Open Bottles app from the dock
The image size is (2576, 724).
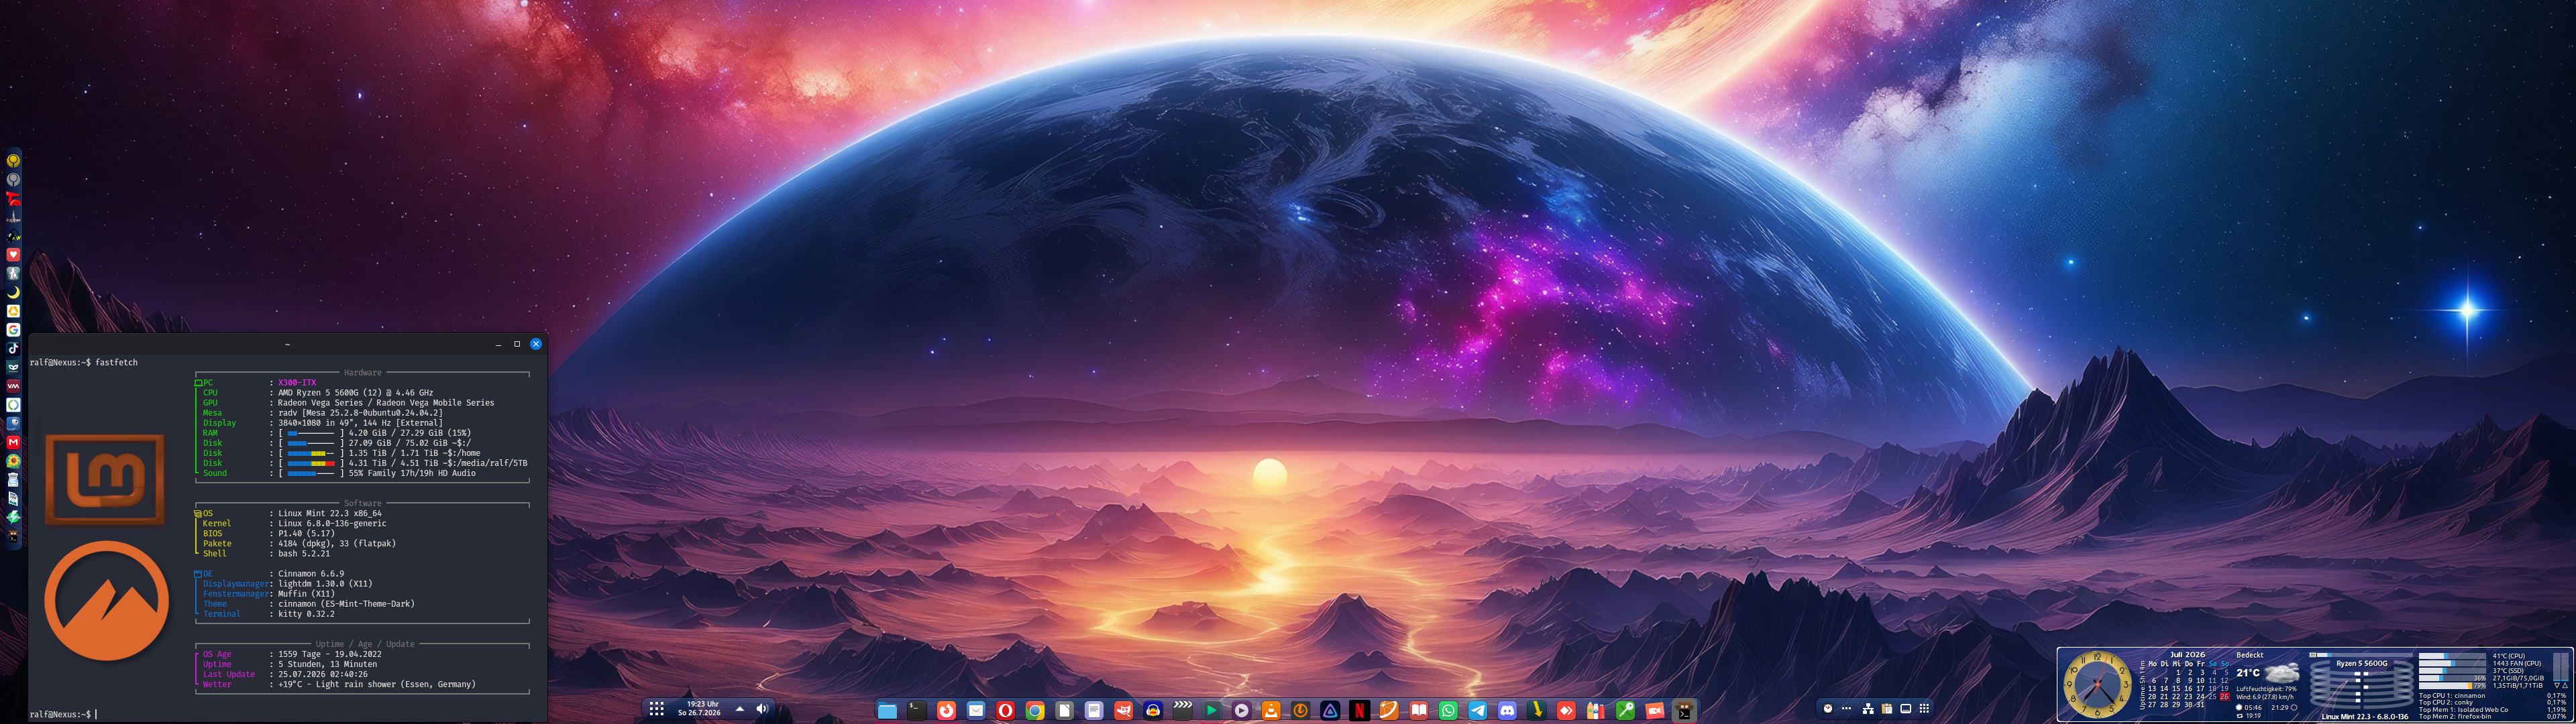(1596, 710)
